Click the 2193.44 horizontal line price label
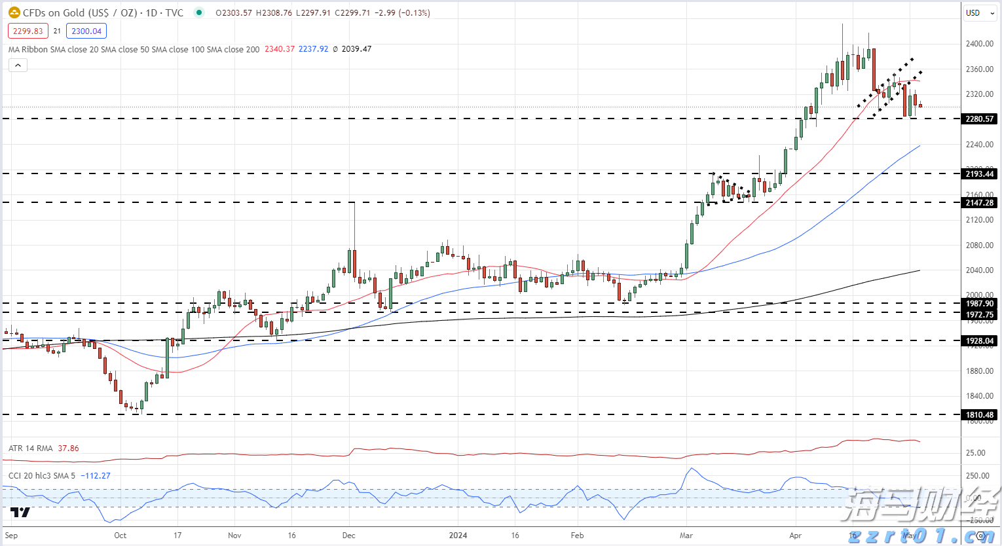 (x=980, y=173)
